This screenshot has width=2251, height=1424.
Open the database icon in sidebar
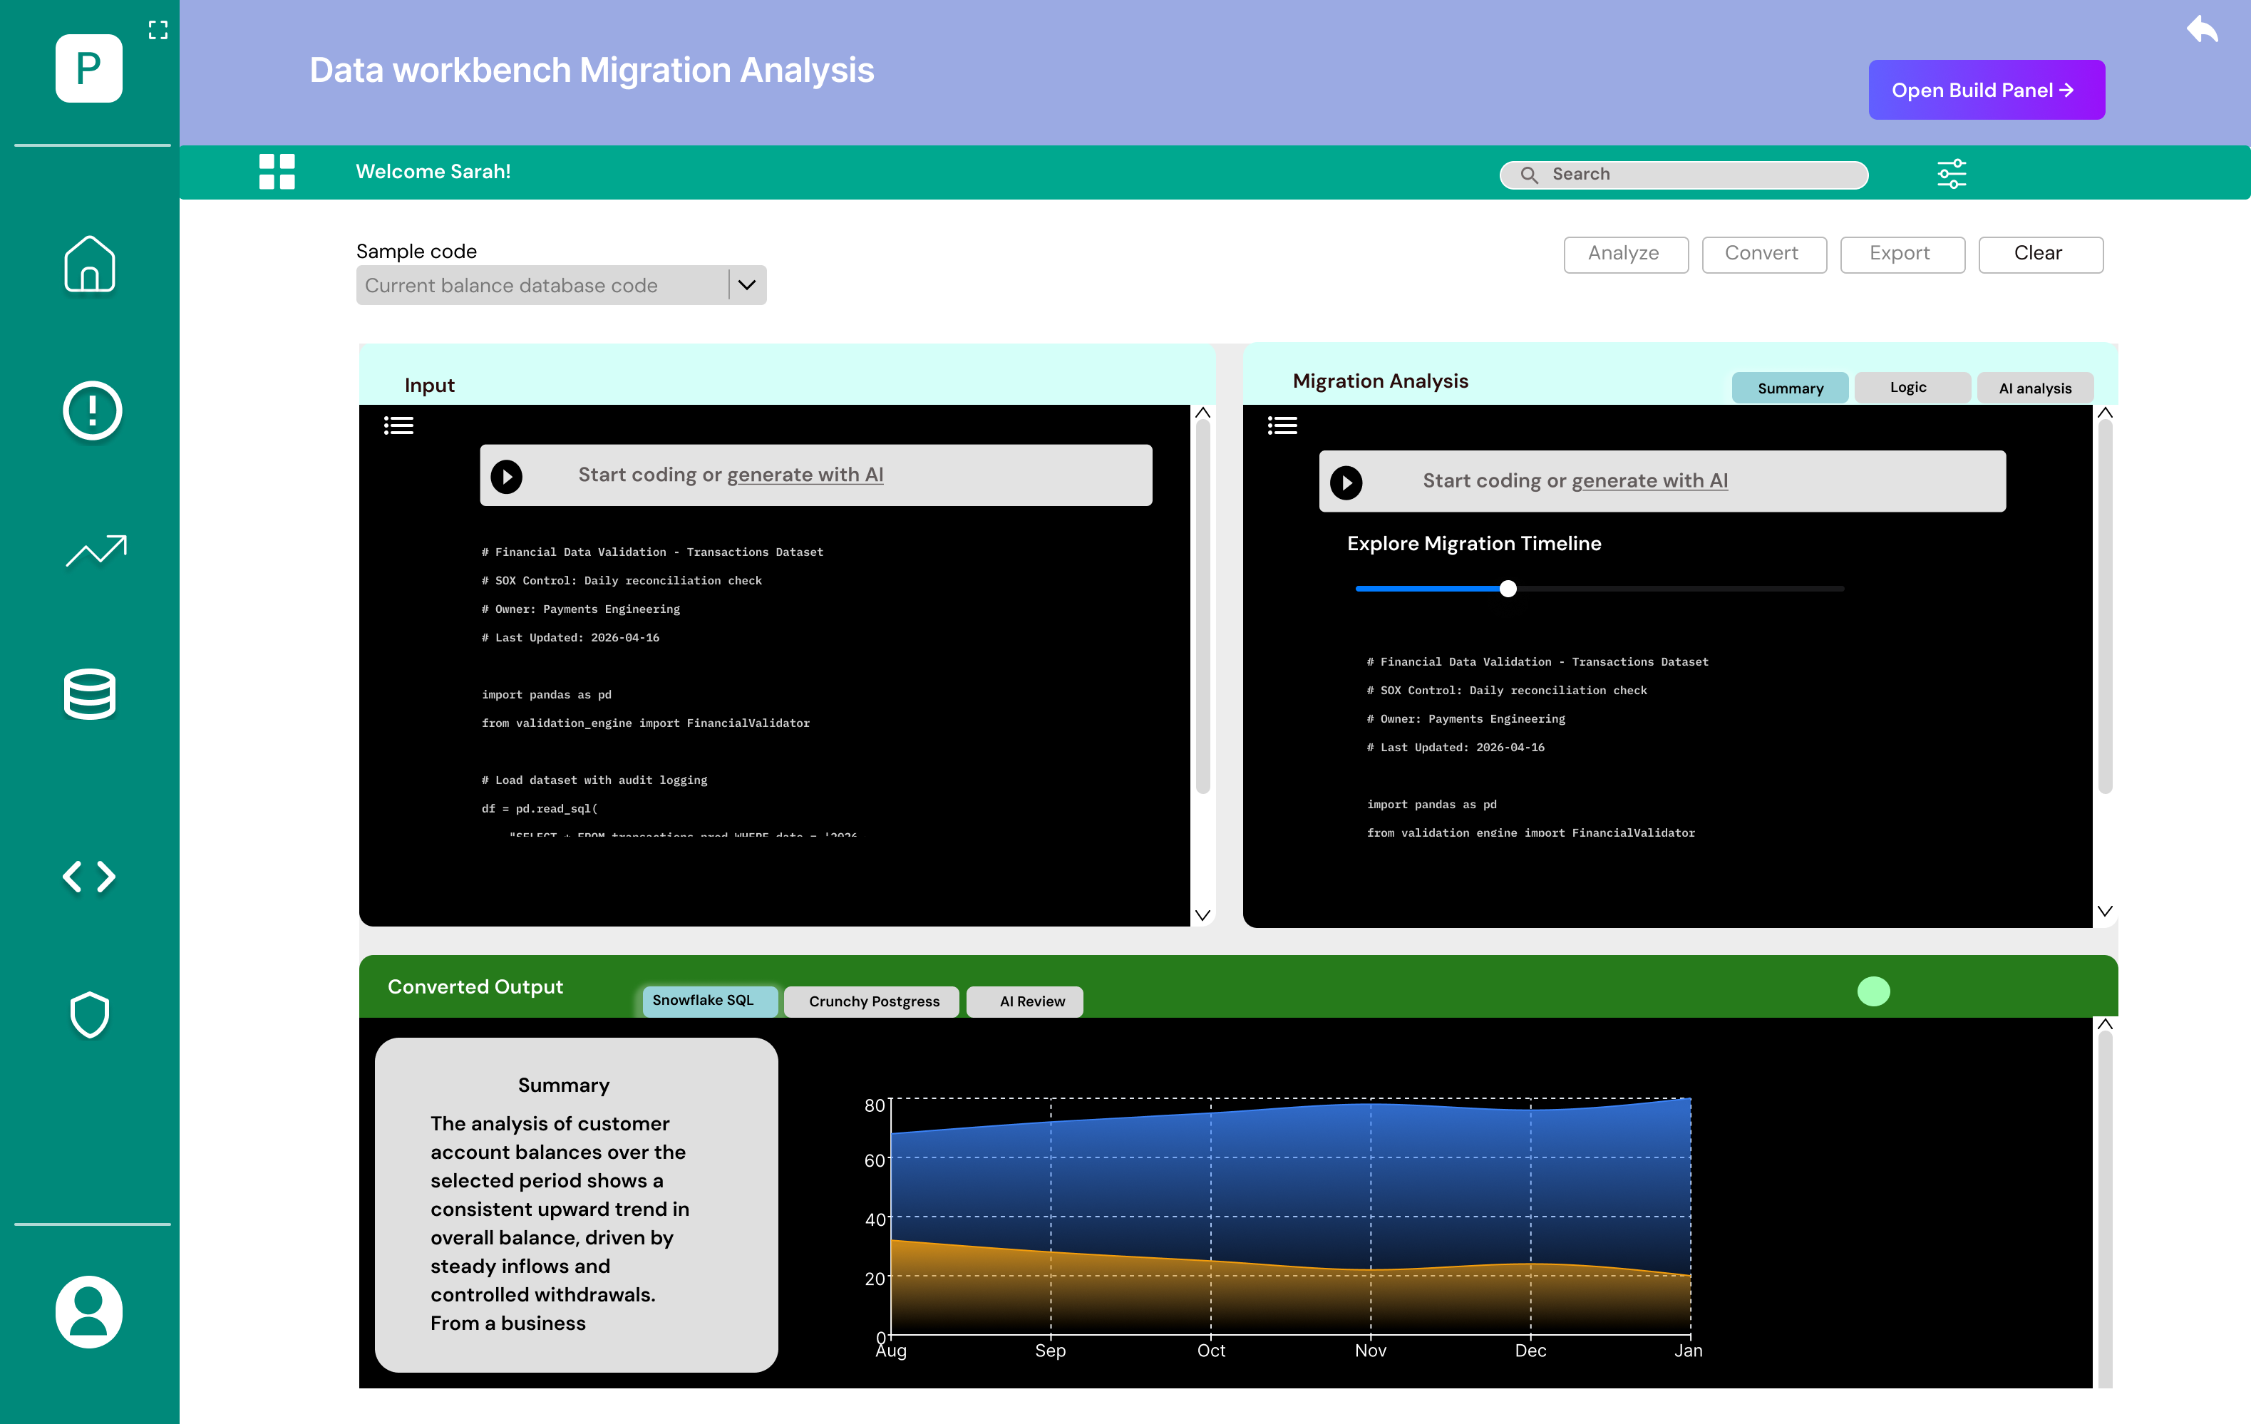pos(90,693)
